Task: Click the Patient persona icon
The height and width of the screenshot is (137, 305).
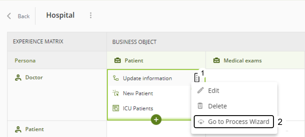Action: [18, 129]
